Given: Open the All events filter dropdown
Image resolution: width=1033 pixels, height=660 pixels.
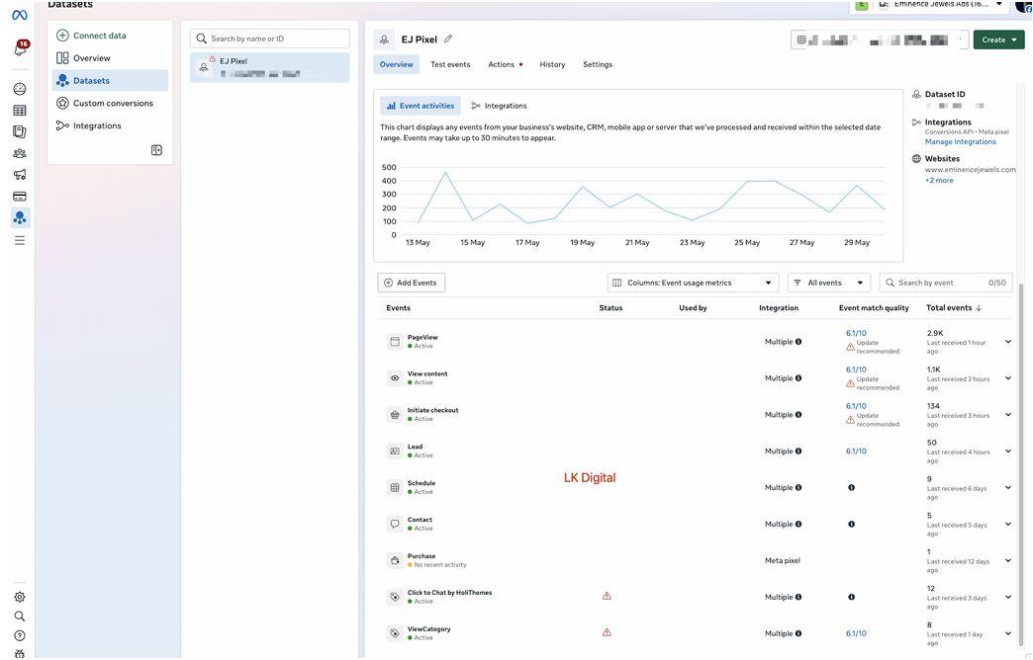Looking at the screenshot, I should [829, 283].
